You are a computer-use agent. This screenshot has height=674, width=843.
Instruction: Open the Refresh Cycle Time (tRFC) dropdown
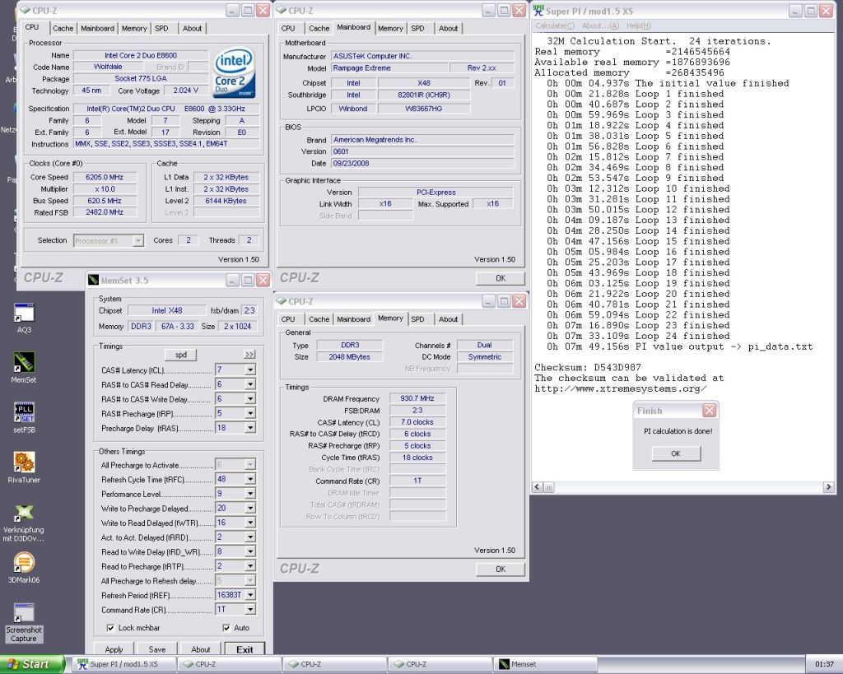tap(250, 479)
